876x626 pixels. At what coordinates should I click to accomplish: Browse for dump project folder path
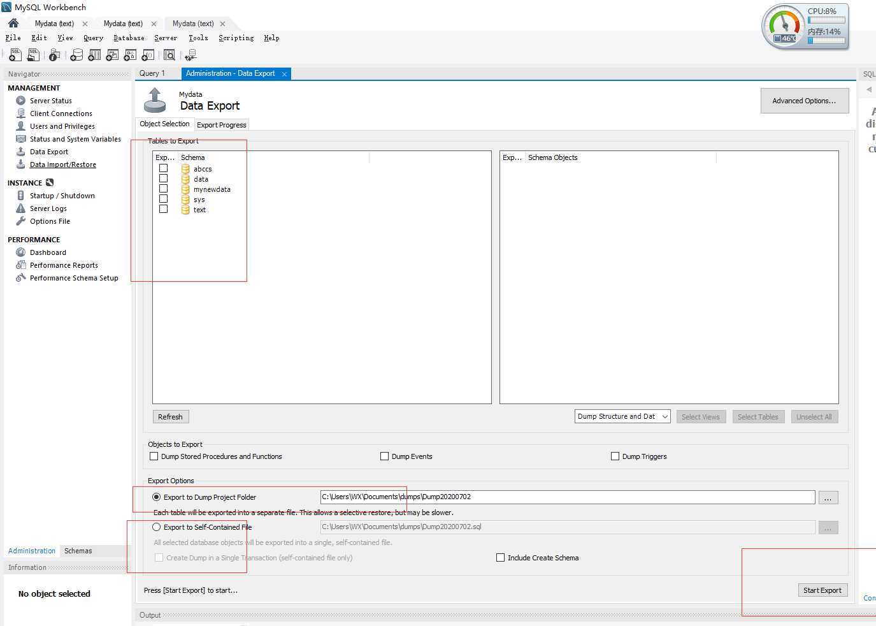pyautogui.click(x=828, y=498)
